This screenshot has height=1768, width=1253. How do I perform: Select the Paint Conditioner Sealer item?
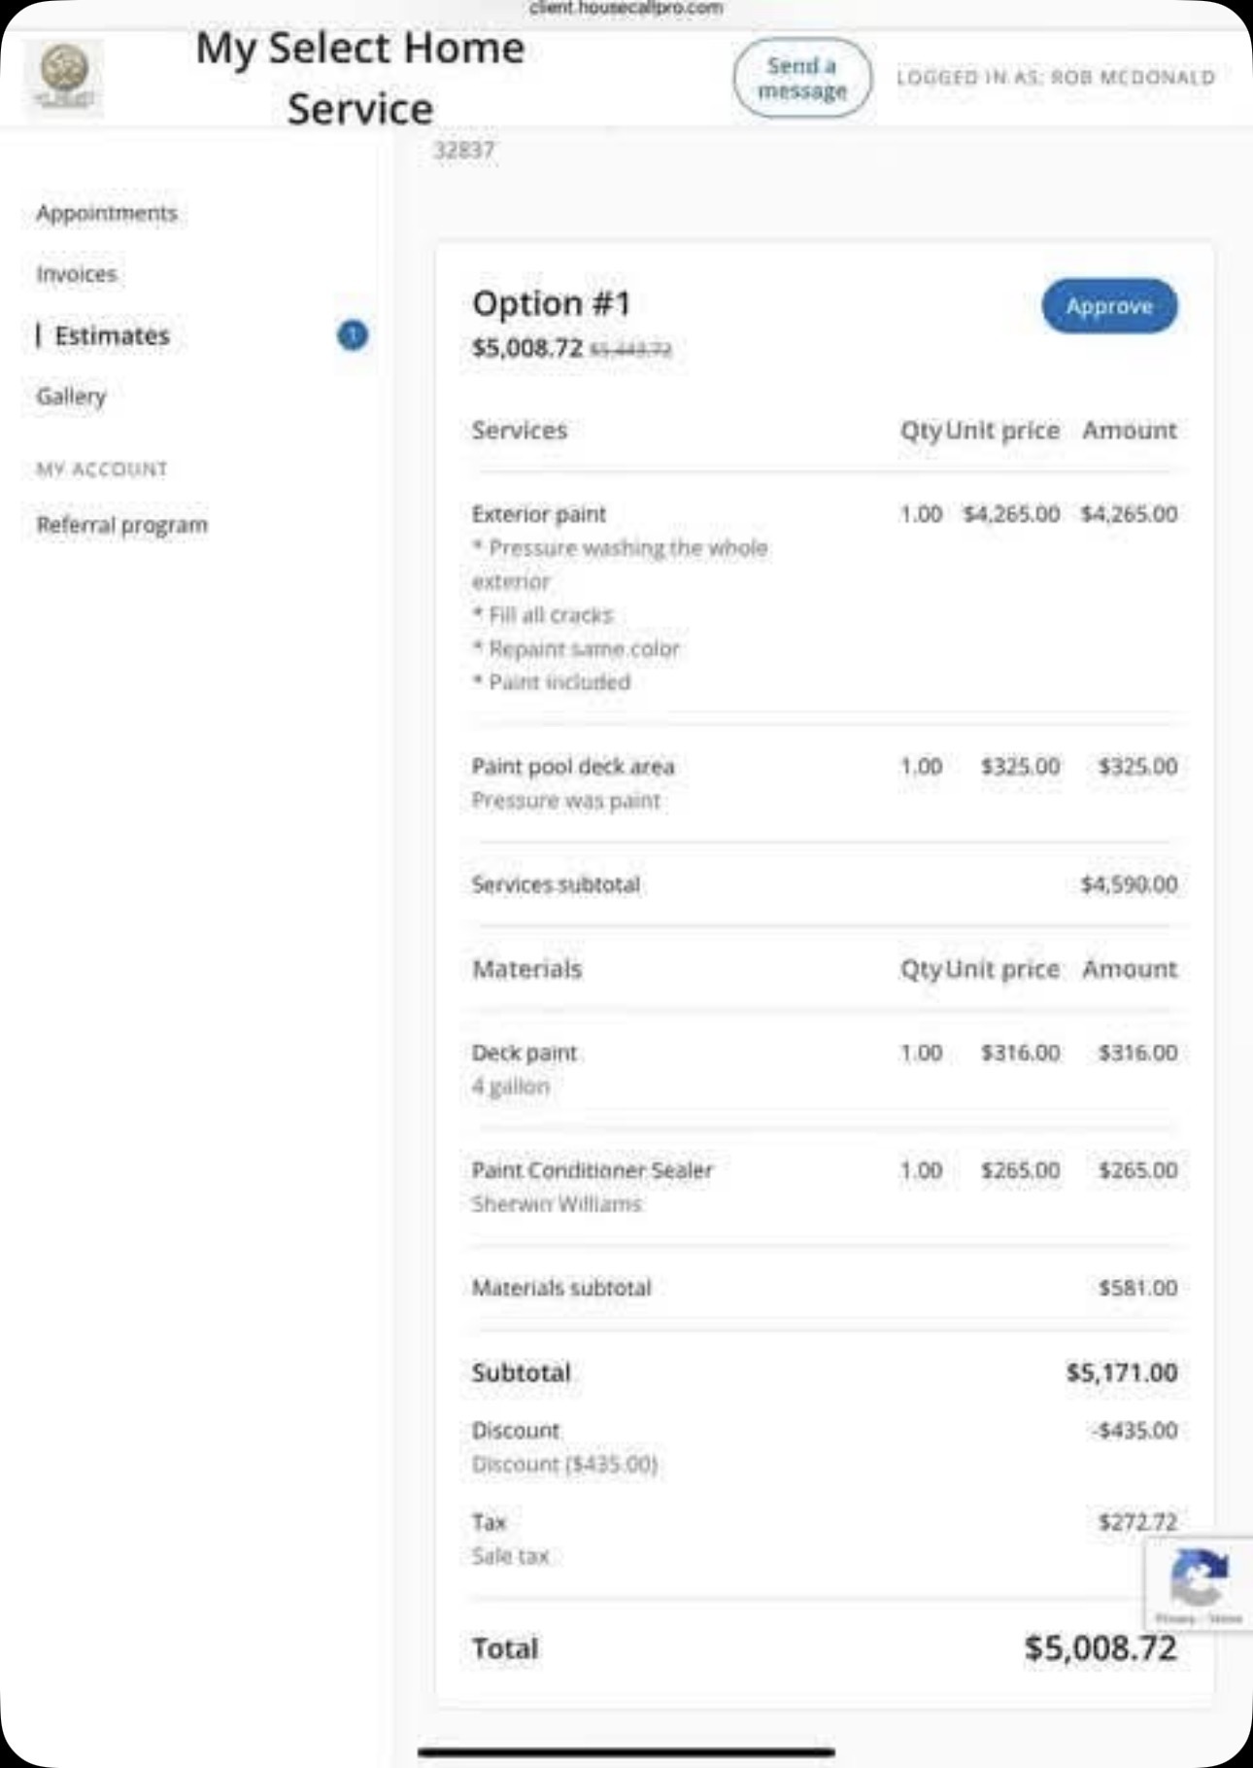tap(593, 1170)
